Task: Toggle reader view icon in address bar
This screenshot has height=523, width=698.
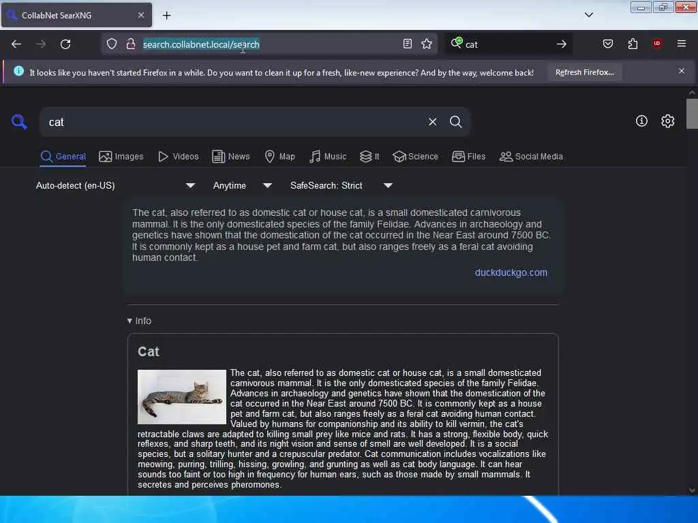Action: coord(407,44)
